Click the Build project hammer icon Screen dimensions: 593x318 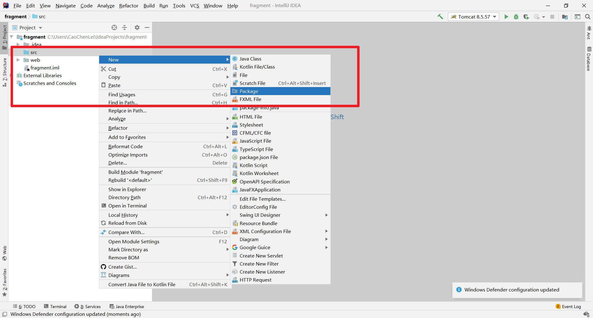(440, 17)
